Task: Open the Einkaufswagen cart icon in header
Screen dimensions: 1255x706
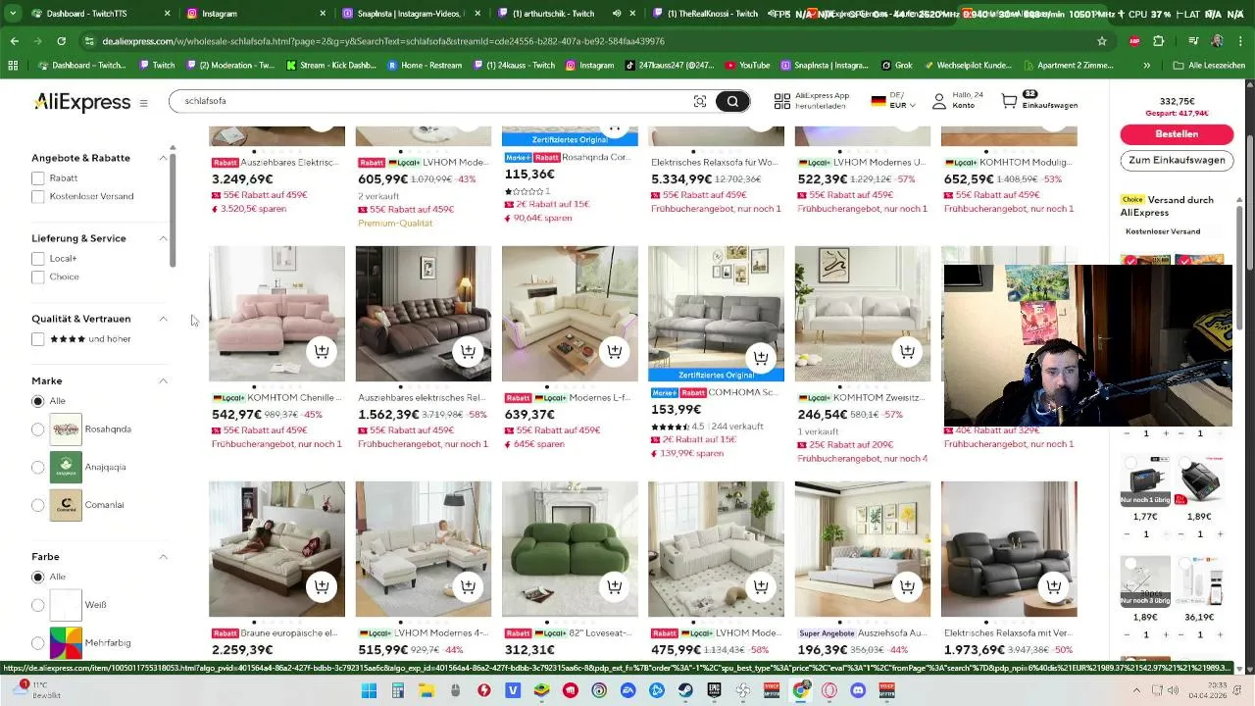Action: pyautogui.click(x=1010, y=101)
